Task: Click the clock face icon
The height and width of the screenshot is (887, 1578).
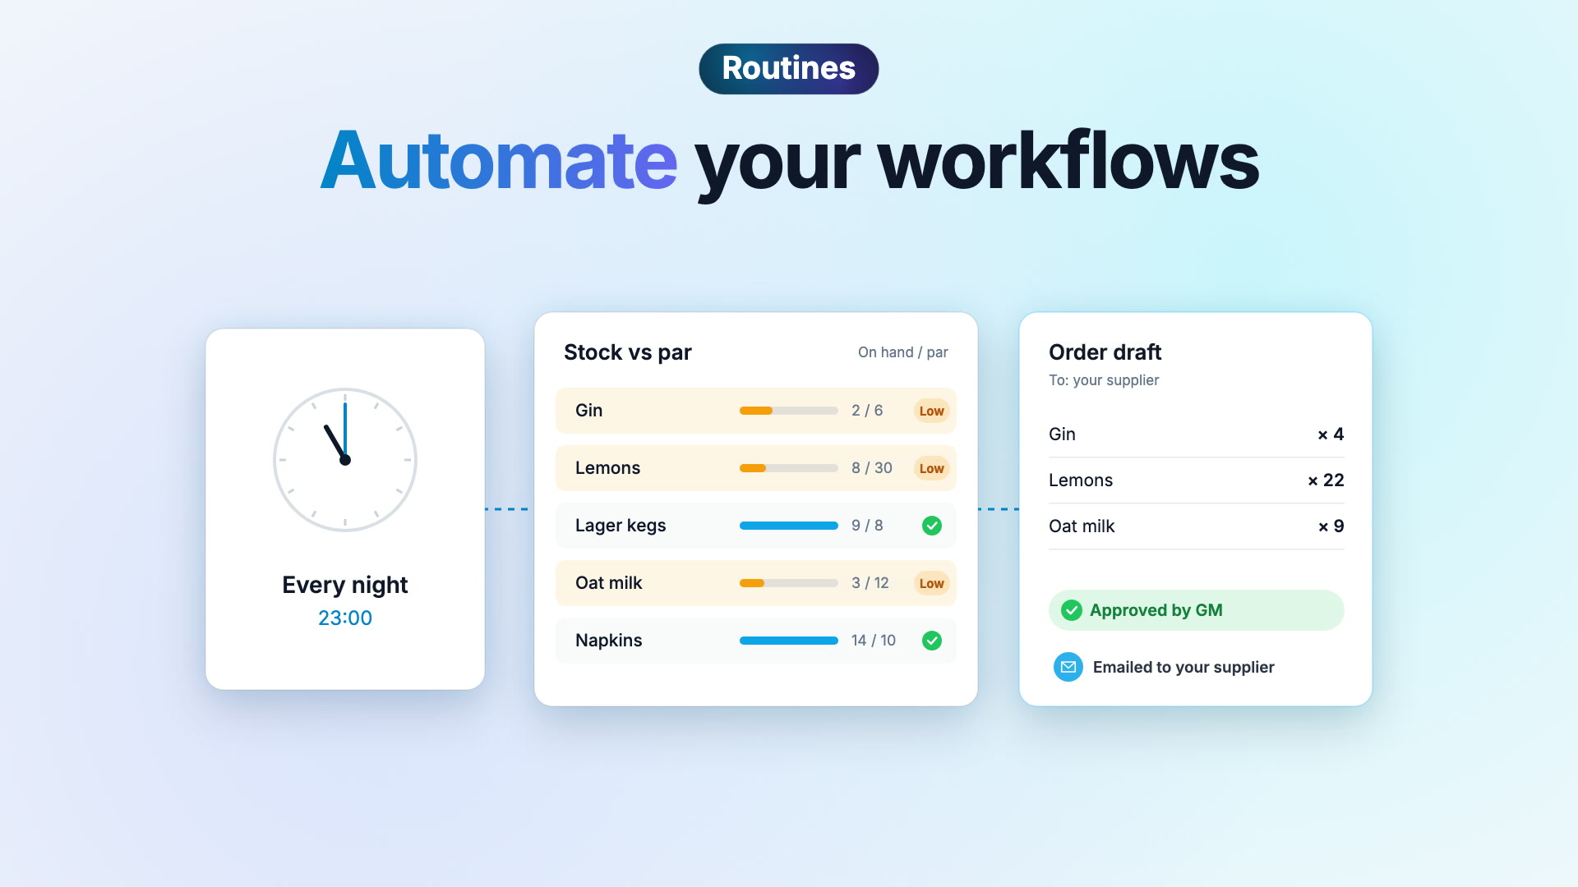Action: pos(345,460)
